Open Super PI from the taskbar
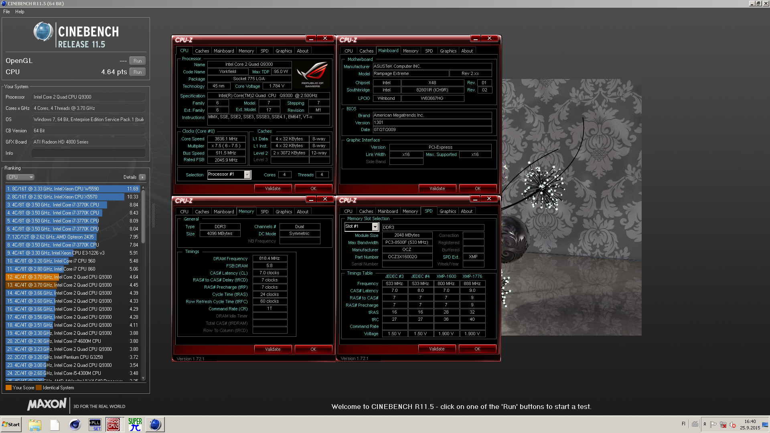The width and height of the screenshot is (770, 433). pos(135,425)
